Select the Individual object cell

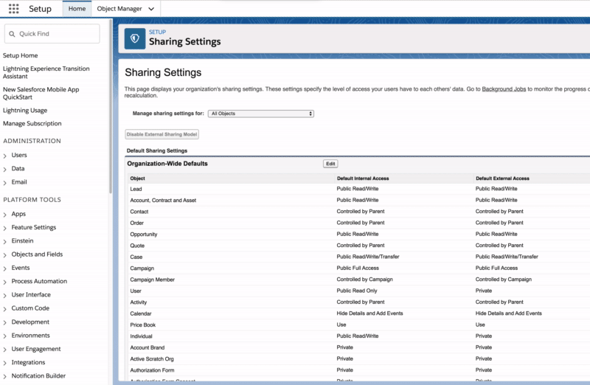[141, 336]
